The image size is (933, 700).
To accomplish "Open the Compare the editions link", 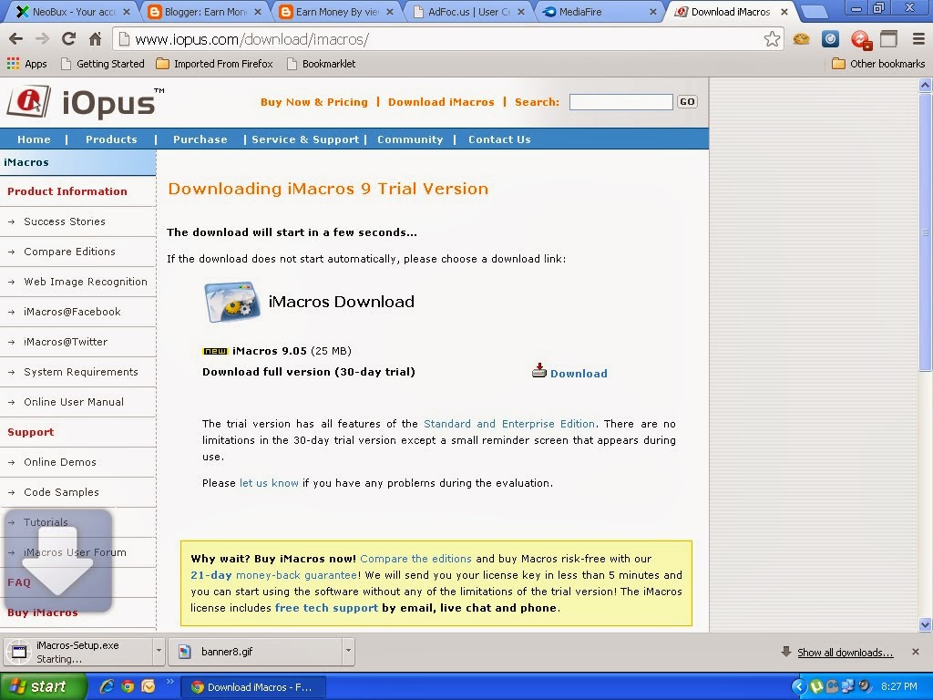I will [415, 559].
